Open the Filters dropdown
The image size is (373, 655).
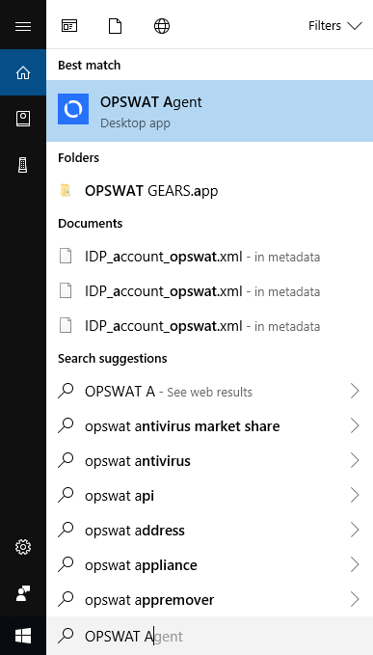click(335, 26)
